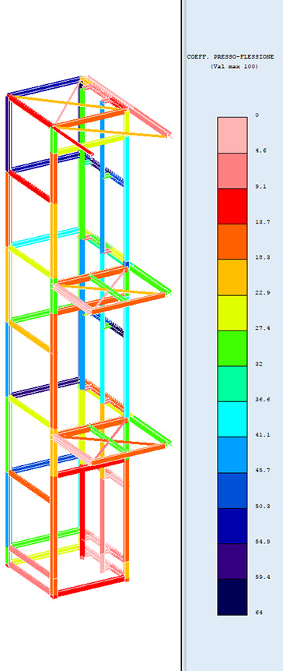Click the amber 18.3–22.9 legend swatch

click(232, 277)
